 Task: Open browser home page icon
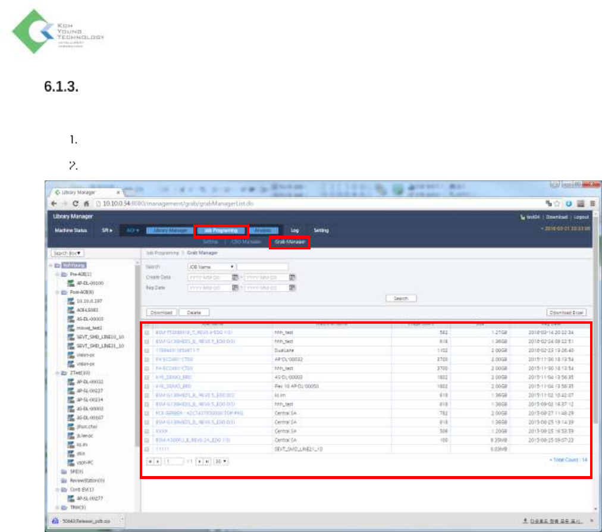[x=86, y=204]
